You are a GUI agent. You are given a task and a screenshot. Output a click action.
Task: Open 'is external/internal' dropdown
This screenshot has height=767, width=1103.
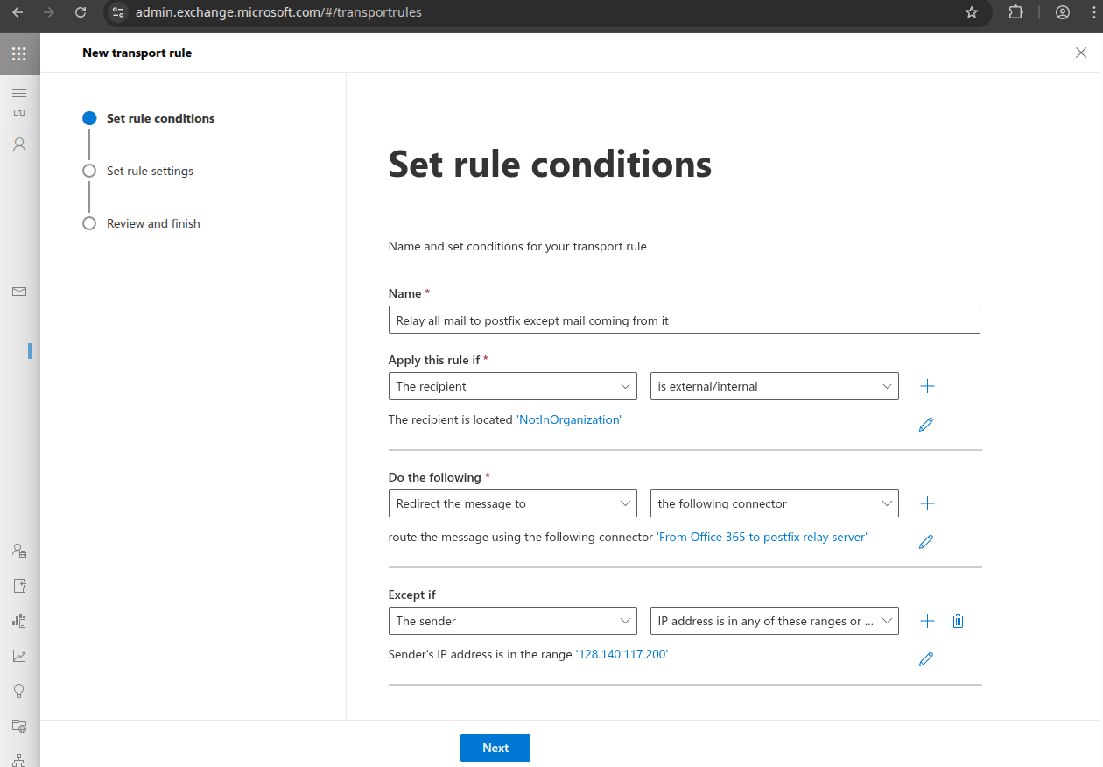pyautogui.click(x=775, y=386)
